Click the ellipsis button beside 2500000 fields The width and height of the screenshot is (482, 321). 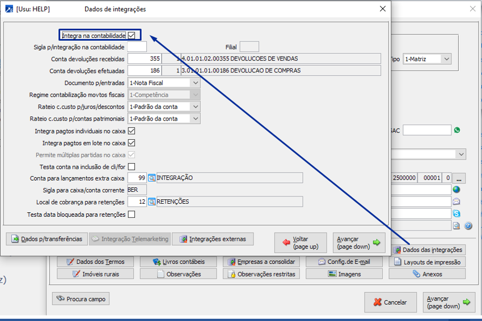tap(459, 178)
